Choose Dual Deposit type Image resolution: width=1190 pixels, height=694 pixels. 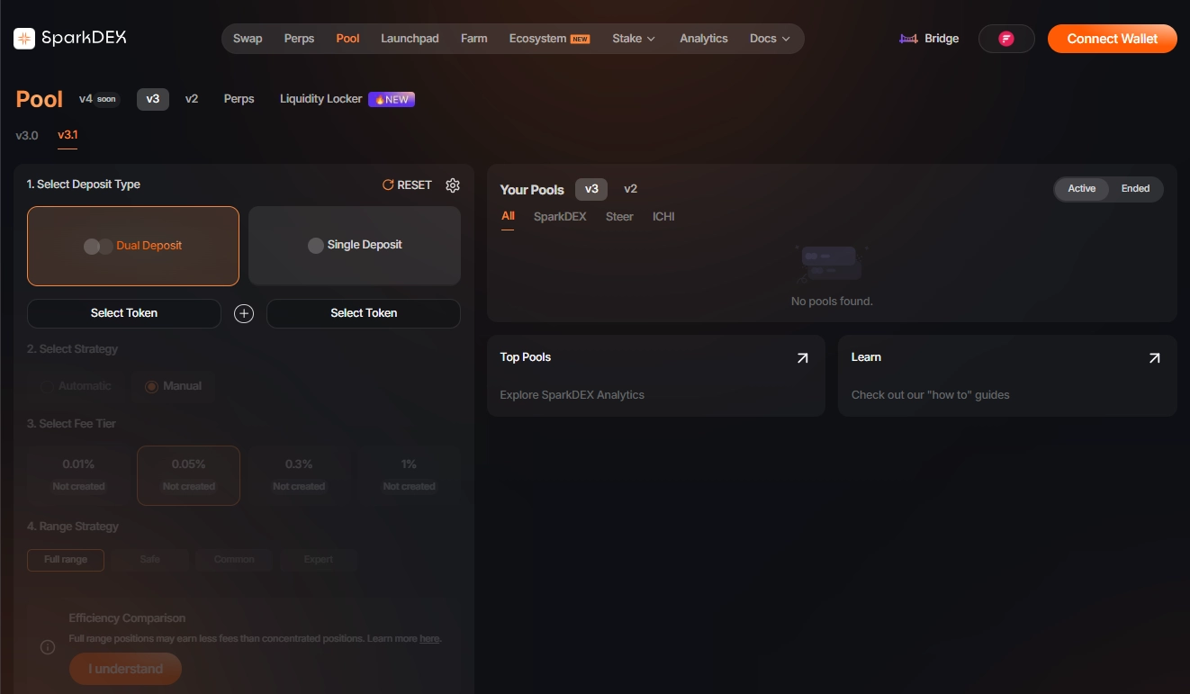point(133,246)
